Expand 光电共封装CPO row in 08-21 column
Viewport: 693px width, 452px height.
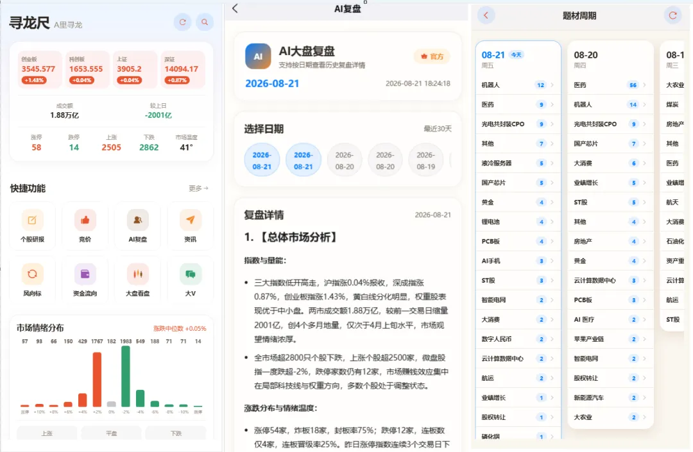pyautogui.click(x=518, y=124)
